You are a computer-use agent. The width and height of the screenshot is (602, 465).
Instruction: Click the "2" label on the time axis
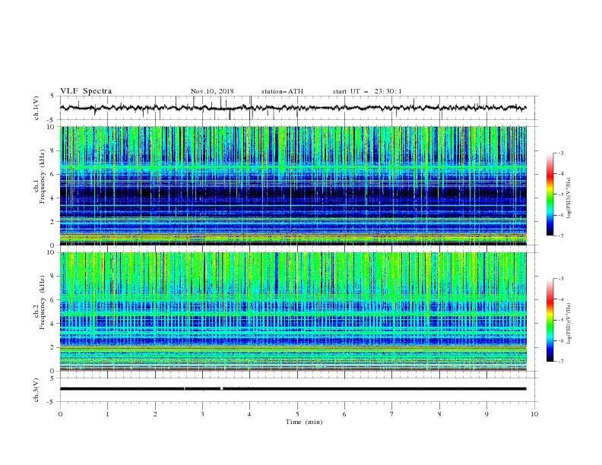pos(155,414)
